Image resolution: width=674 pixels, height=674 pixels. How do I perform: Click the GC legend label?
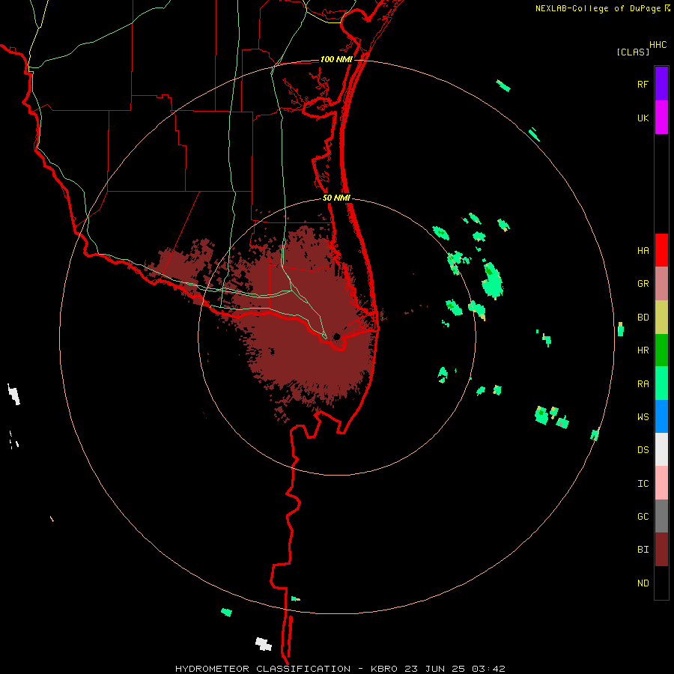coord(643,517)
